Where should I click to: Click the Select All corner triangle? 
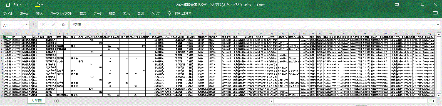[2, 34]
